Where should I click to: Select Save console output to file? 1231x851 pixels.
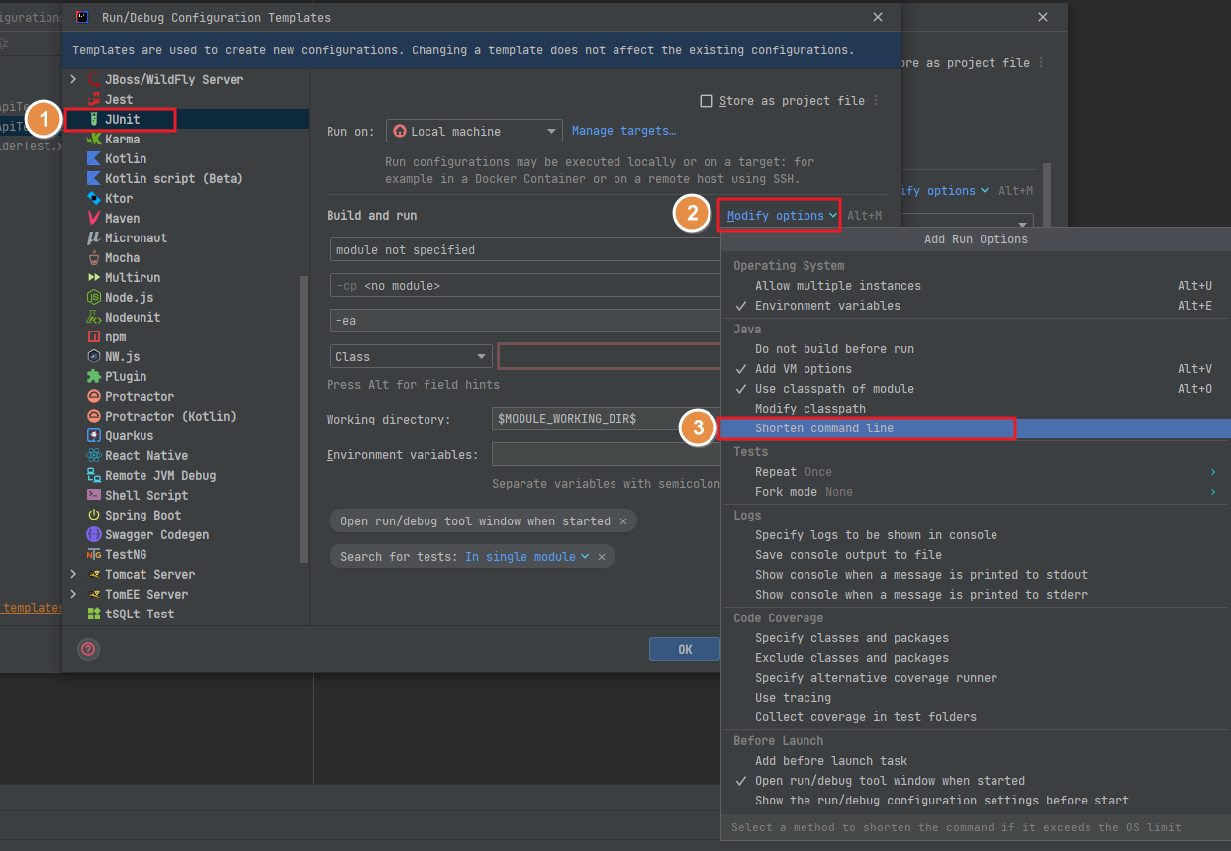click(x=975, y=555)
